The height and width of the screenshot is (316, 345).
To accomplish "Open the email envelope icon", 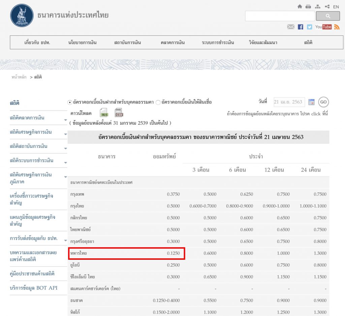I will tap(291, 27).
